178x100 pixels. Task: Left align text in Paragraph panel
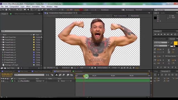pos(155,75)
